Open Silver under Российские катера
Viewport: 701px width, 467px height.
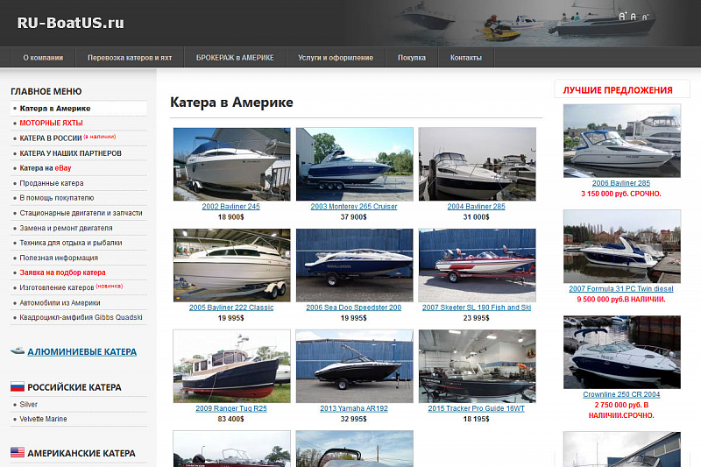(29, 404)
